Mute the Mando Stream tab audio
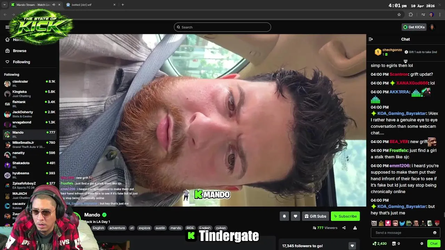This screenshot has width=445, height=250. (x=54, y=5)
